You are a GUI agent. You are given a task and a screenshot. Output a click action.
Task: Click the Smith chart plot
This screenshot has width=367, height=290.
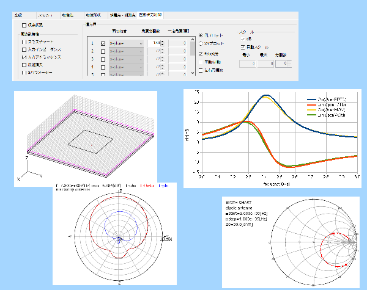click(x=314, y=242)
